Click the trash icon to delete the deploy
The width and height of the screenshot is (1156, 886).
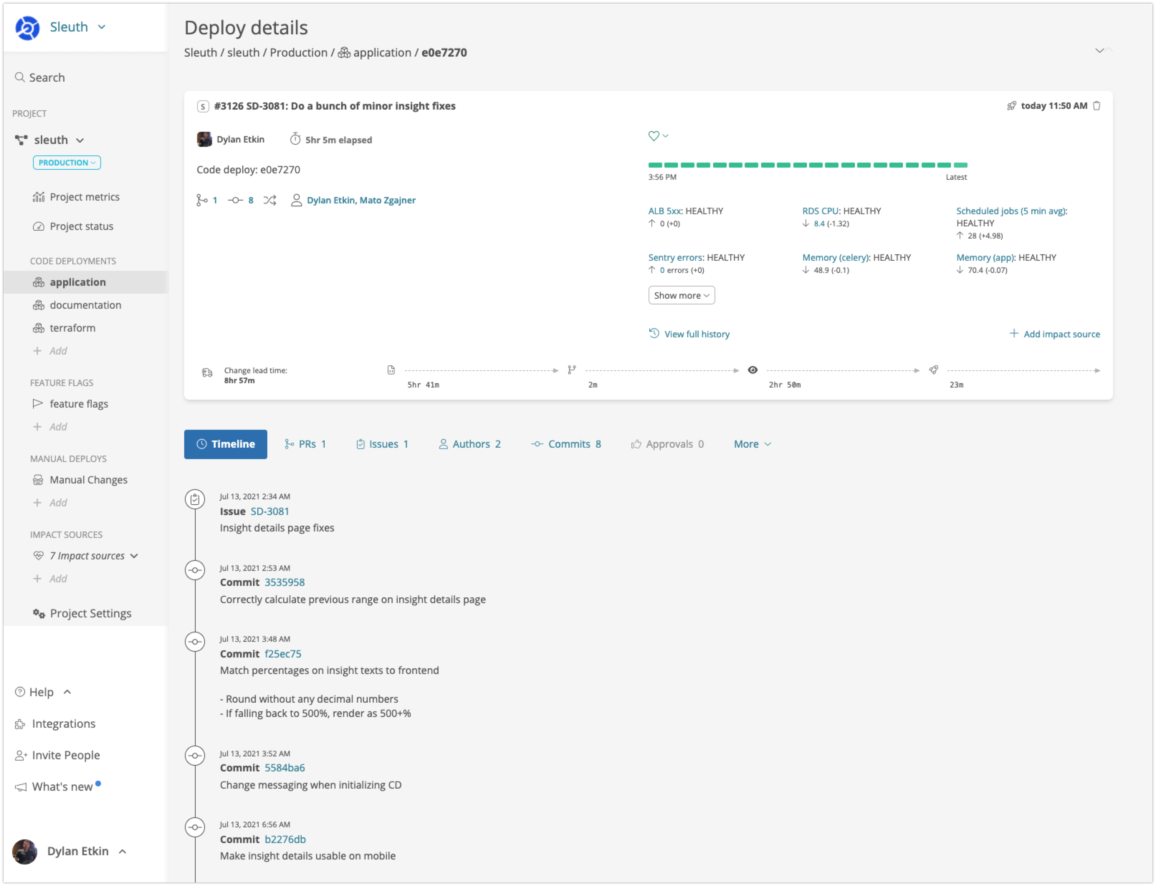1097,106
